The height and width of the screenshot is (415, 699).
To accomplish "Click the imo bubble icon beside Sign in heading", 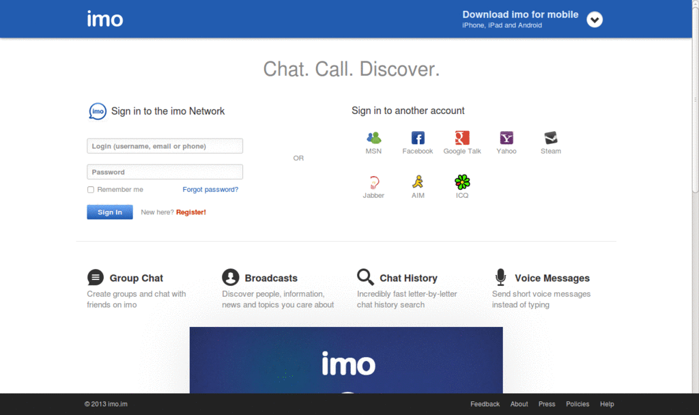I will point(98,111).
